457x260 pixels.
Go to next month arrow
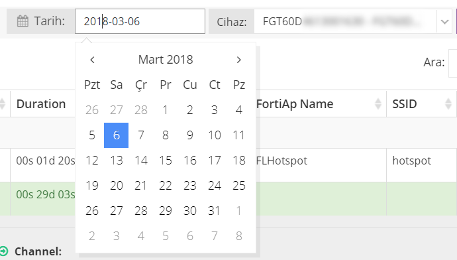[239, 60]
